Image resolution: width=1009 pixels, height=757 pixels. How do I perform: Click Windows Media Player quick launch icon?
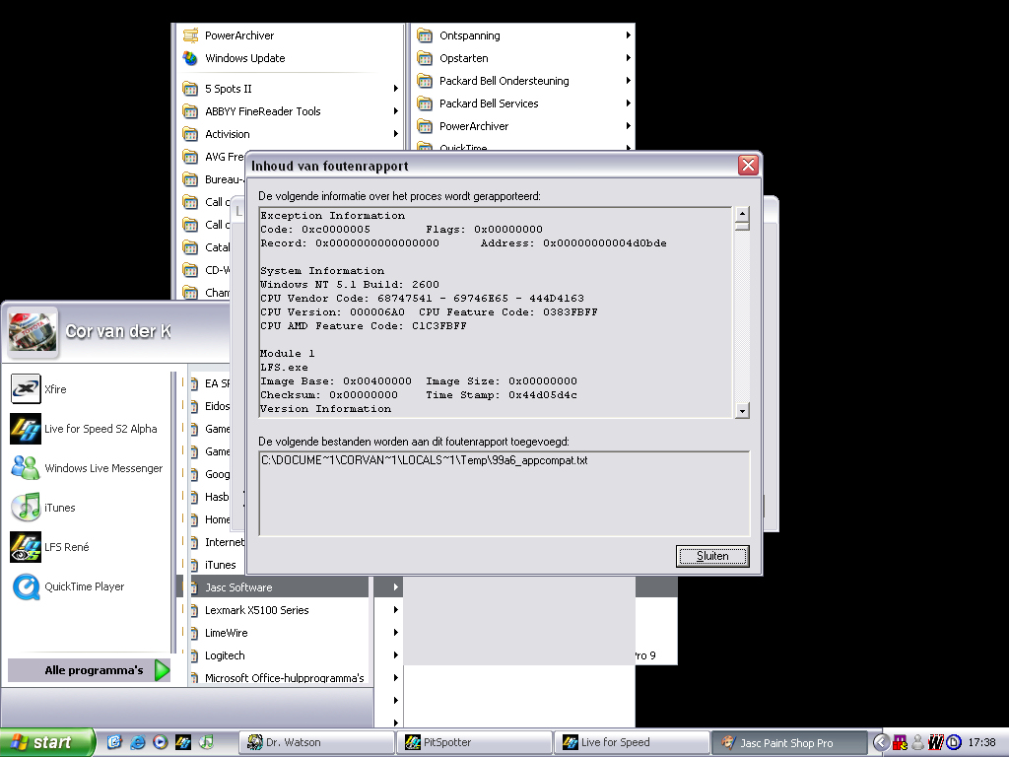coord(161,742)
